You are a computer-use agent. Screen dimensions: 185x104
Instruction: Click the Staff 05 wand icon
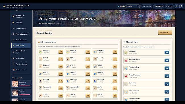40,95
